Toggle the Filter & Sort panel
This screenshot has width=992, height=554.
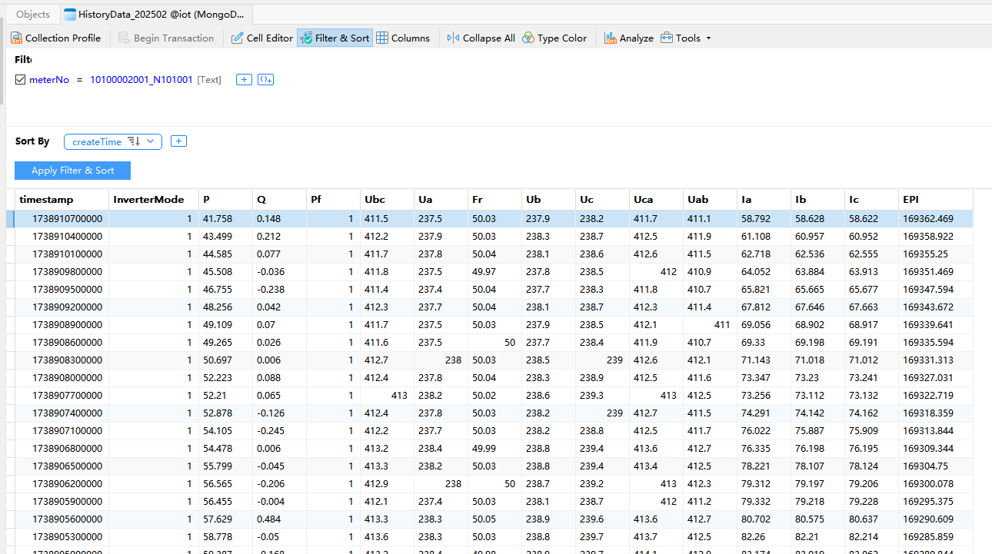coord(335,38)
